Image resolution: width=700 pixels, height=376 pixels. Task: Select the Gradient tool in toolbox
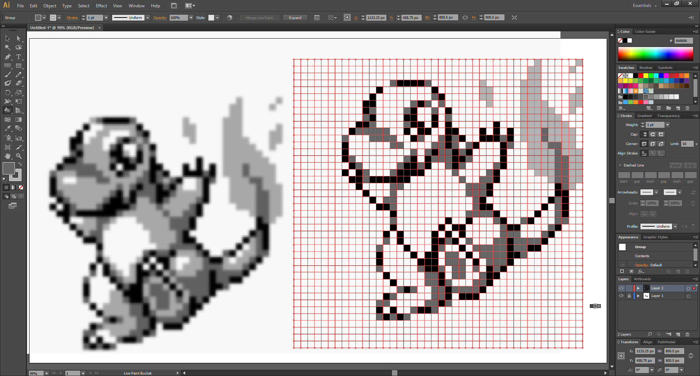point(19,120)
